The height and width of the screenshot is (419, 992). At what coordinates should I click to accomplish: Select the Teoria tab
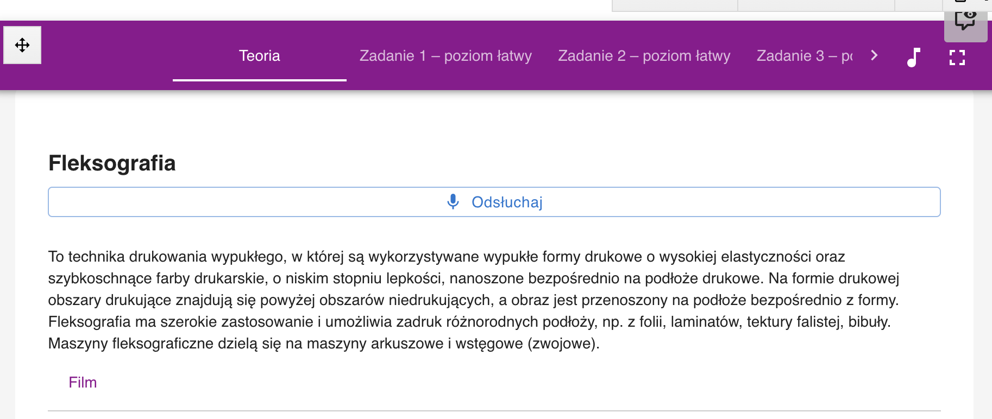(259, 56)
